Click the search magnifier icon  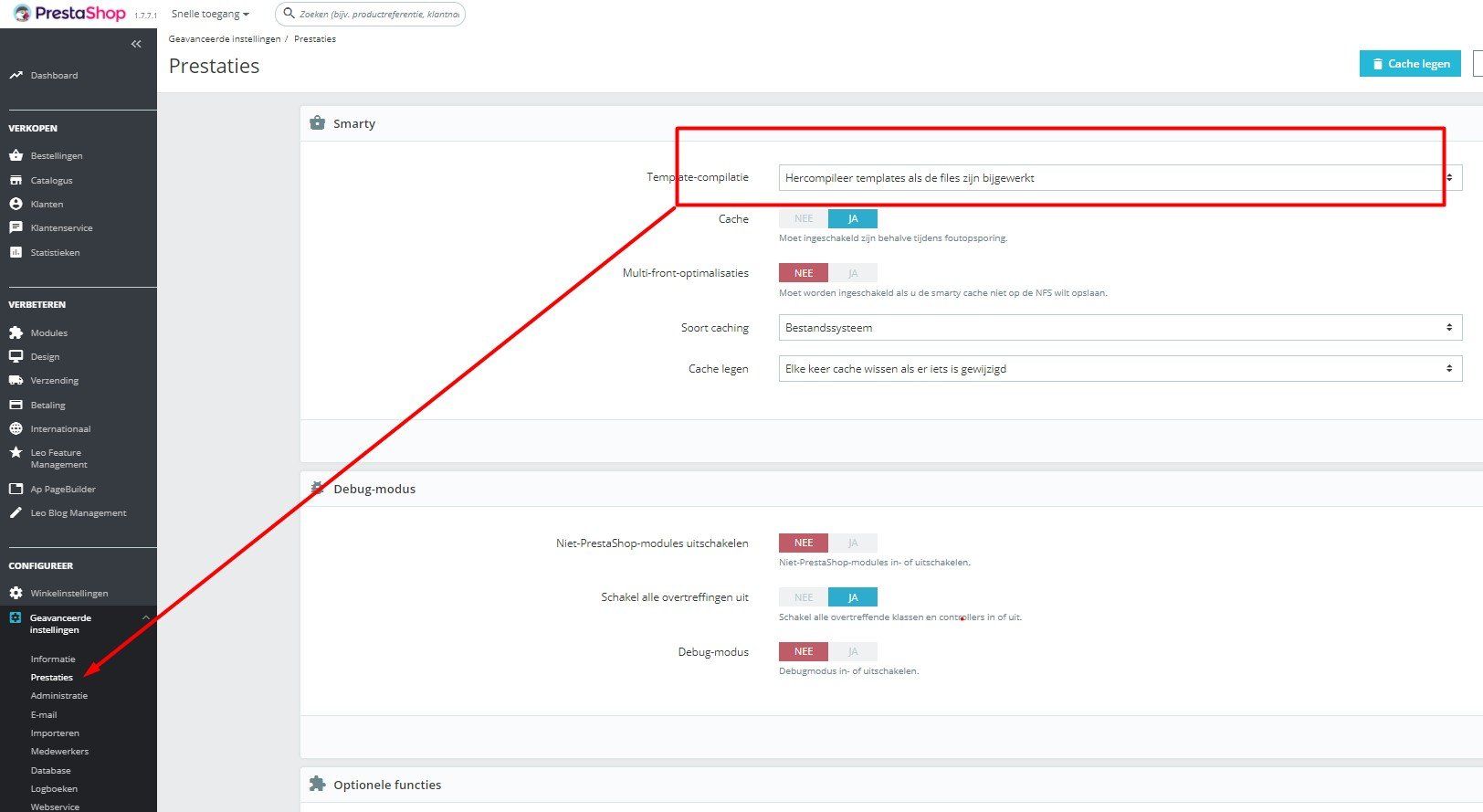click(289, 14)
